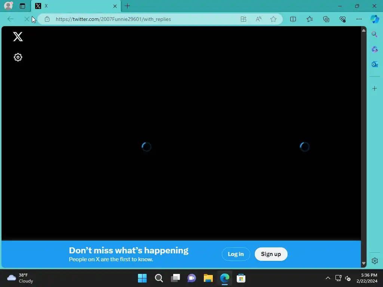The width and height of the screenshot is (383, 287).
Task: Open the clock showing 5:36 PM
Action: pos(367,278)
